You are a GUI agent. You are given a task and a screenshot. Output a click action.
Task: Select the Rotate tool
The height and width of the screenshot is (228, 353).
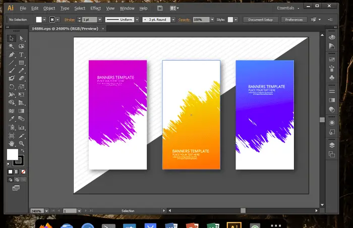tap(11, 87)
